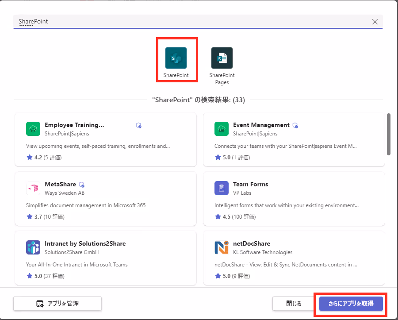Click "Your All-In-One Intranet in Microsoft Teams"

pos(77,265)
